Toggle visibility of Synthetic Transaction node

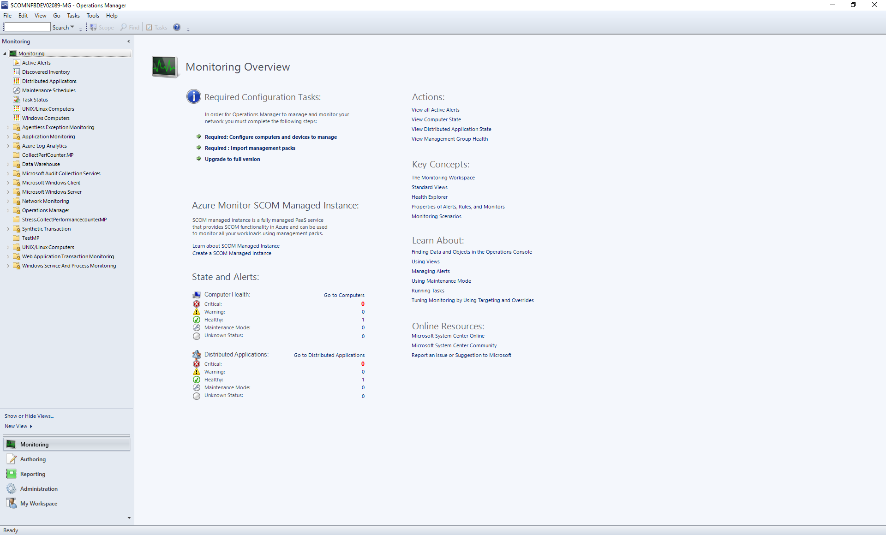(6, 228)
